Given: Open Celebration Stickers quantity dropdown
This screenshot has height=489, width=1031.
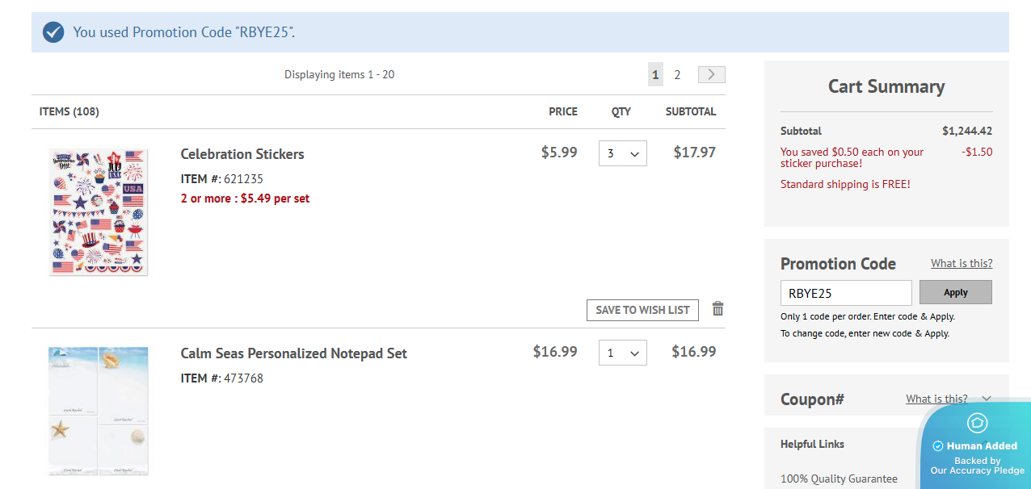Looking at the screenshot, I should [x=622, y=153].
